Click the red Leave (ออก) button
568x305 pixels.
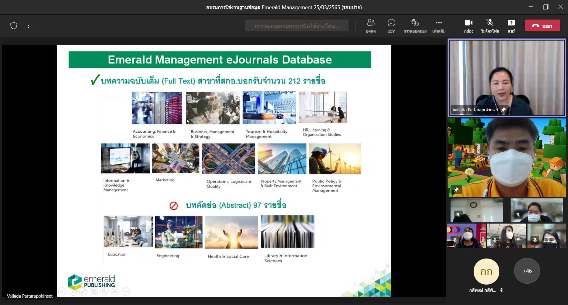[x=542, y=26]
